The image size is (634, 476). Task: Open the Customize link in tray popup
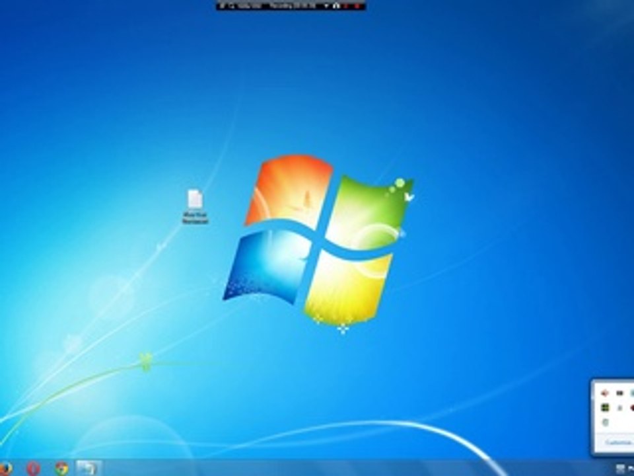618,442
